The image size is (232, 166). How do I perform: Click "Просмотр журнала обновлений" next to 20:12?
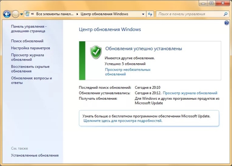point(190,93)
